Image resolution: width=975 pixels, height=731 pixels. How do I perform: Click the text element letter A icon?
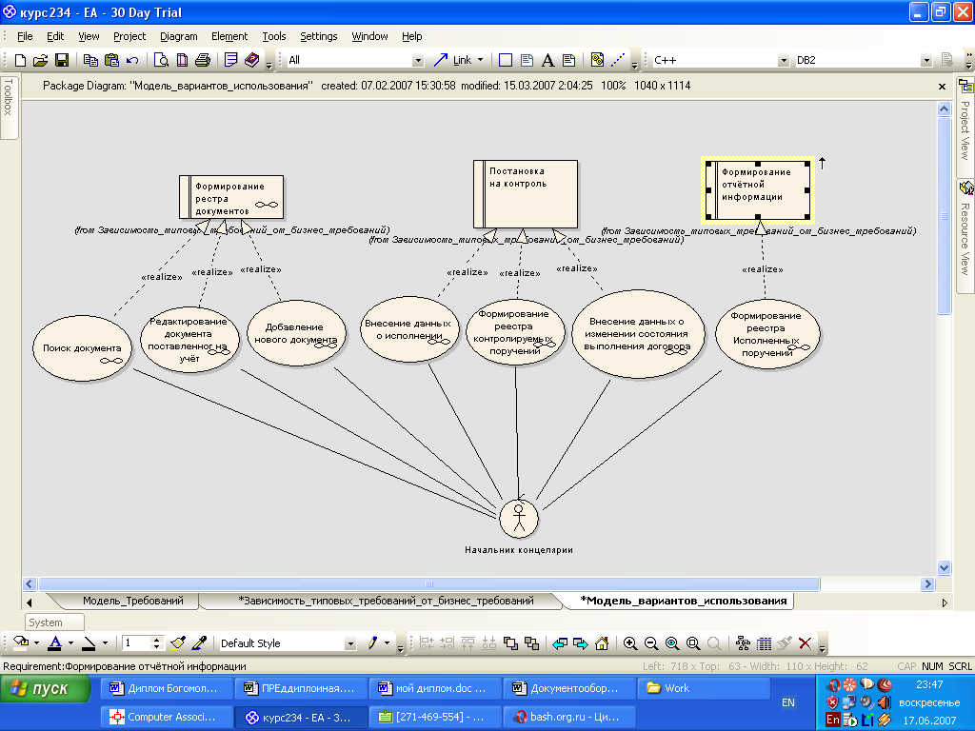547,60
